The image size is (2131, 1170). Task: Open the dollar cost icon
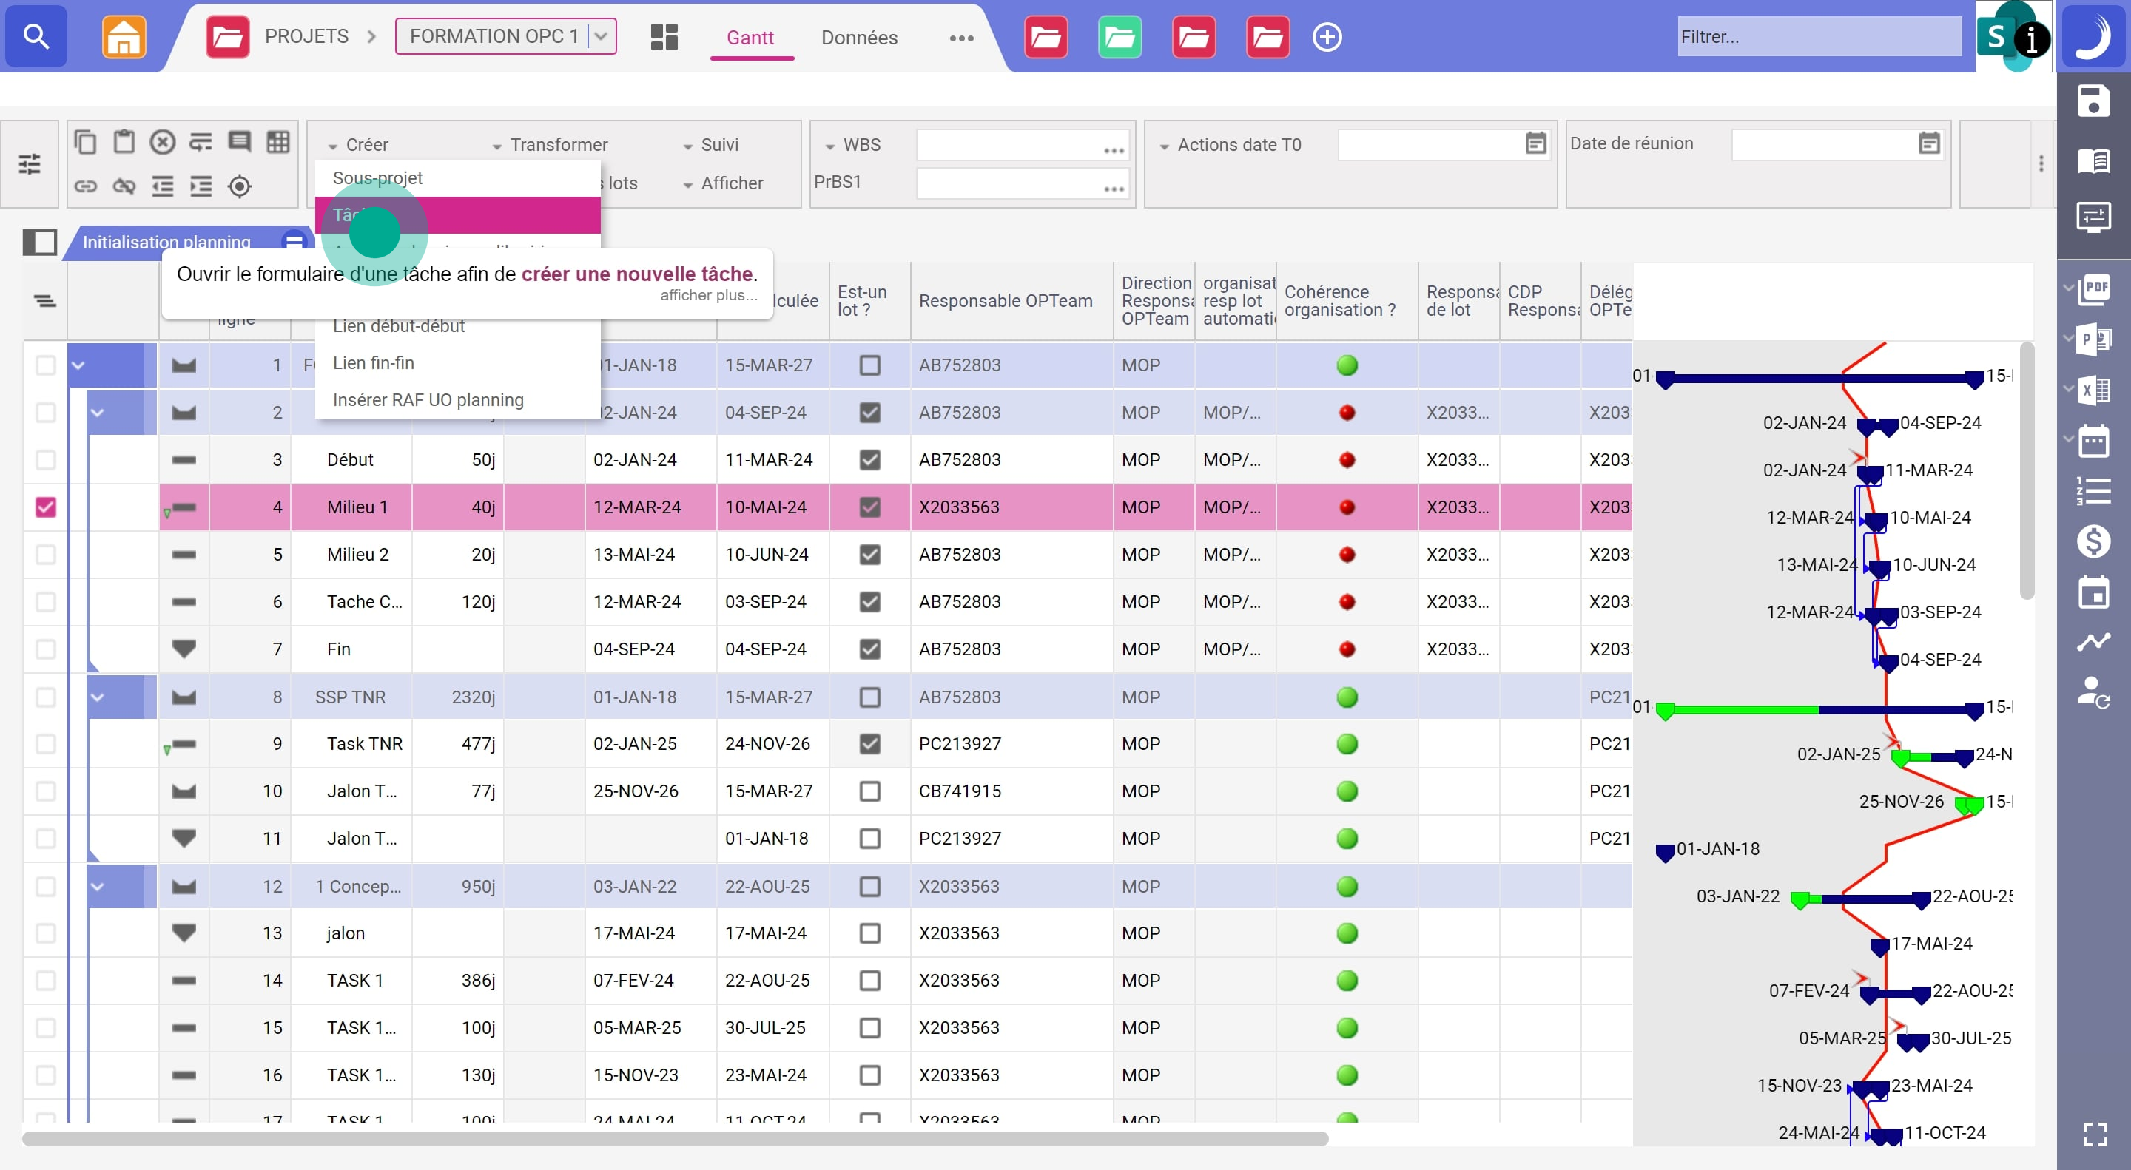[x=2094, y=541]
